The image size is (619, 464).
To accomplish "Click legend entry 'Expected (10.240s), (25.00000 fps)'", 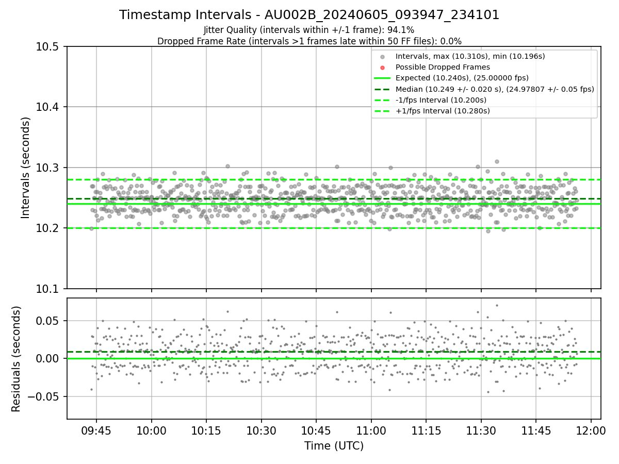I will (x=462, y=78).
